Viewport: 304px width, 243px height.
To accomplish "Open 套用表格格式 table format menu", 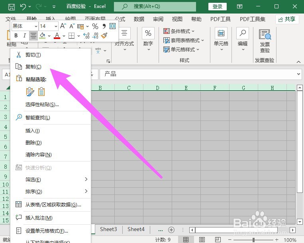I will [184, 41].
